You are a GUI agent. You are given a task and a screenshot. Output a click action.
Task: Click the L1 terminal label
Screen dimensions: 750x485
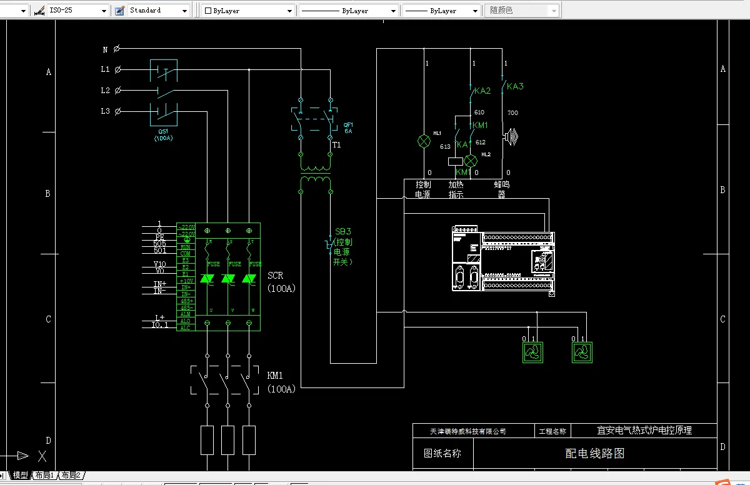(105, 69)
